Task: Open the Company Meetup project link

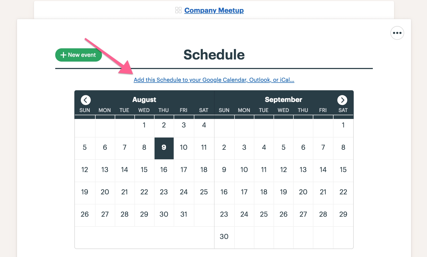Action: [x=214, y=10]
